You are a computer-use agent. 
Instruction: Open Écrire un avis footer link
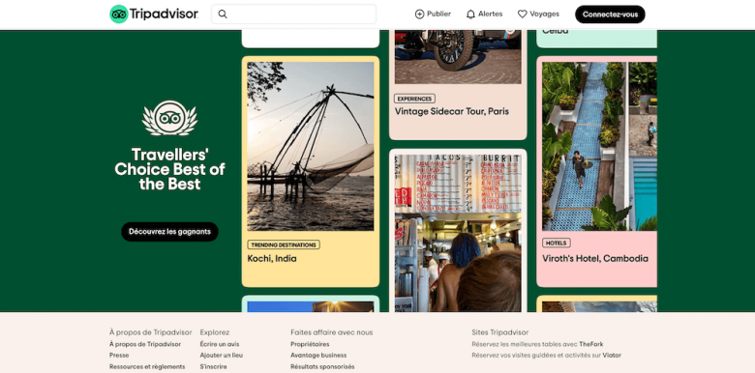tap(219, 344)
